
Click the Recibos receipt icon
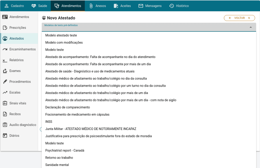click(5, 114)
